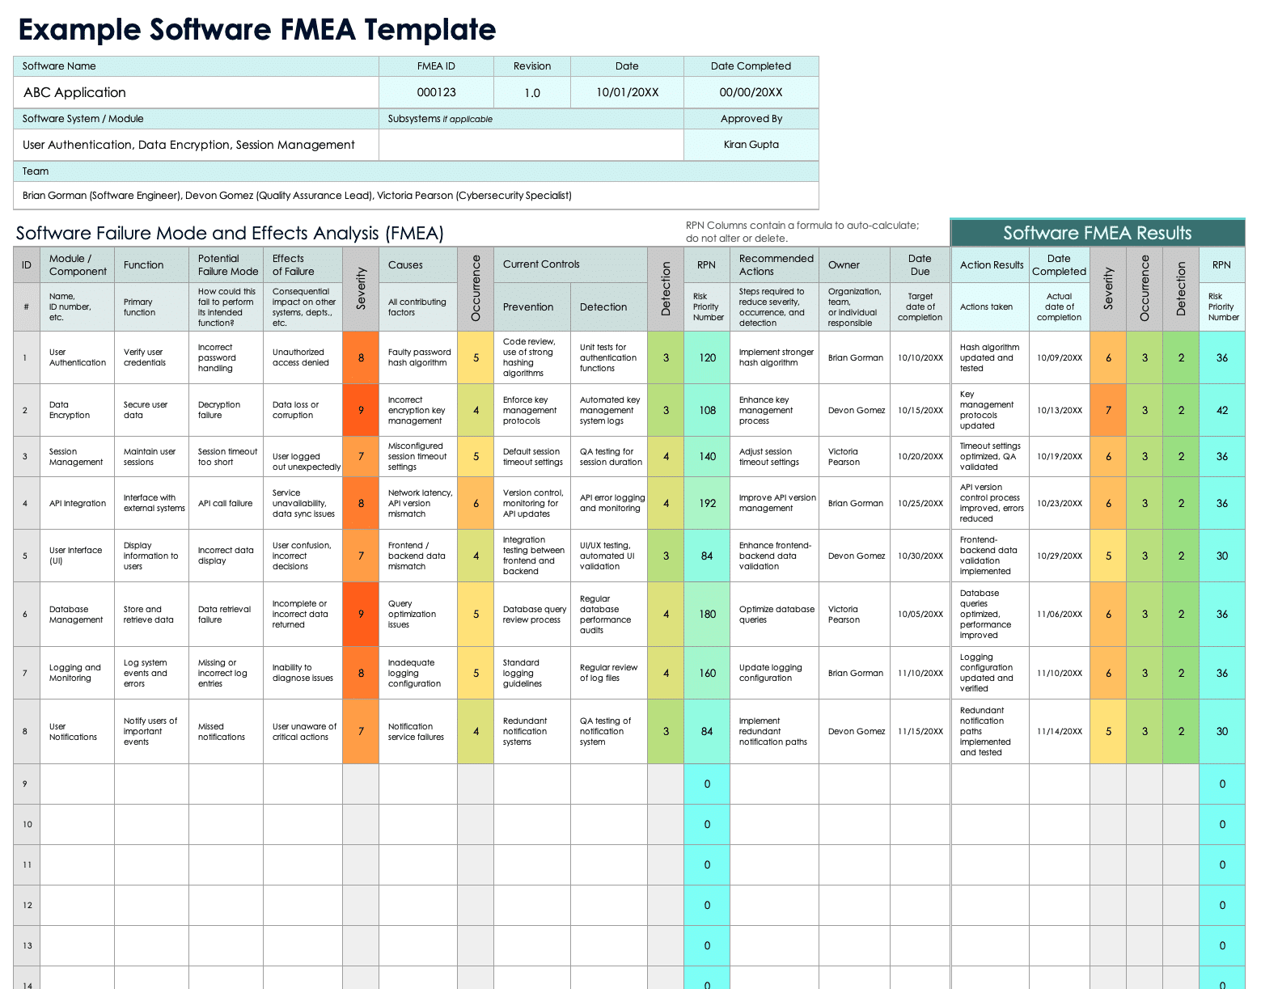Select the Date cell 10/01/20XX

[627, 91]
